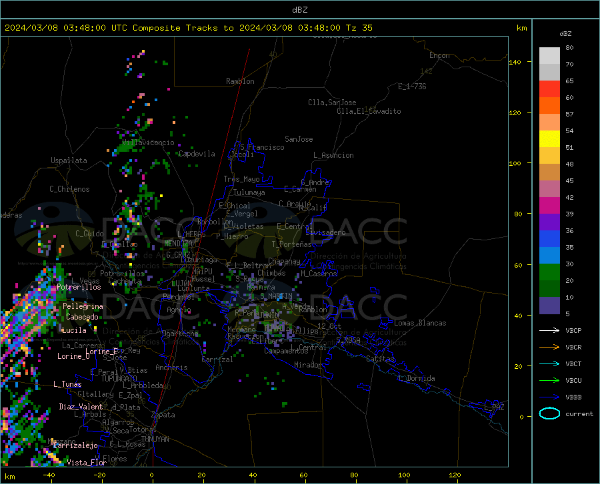Click the L_Dormida place label

[417, 378]
